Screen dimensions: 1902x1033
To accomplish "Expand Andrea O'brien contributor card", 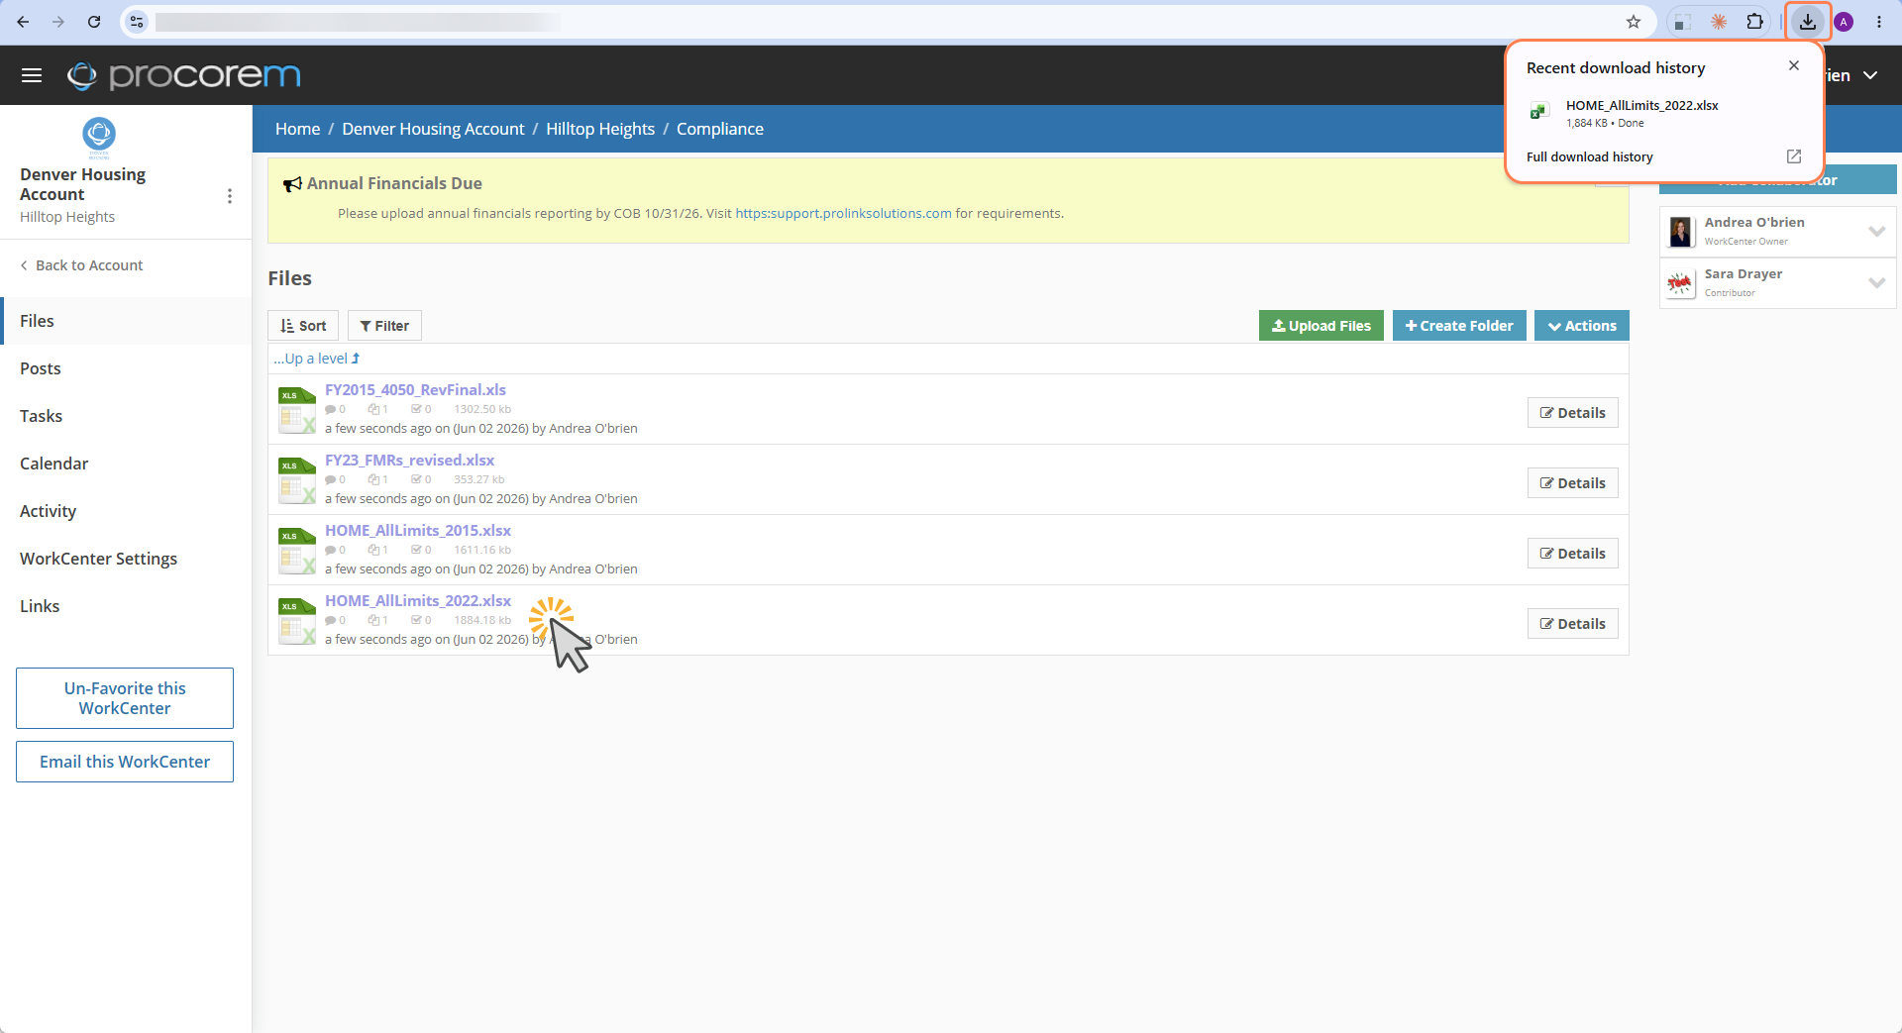I will pos(1876,231).
